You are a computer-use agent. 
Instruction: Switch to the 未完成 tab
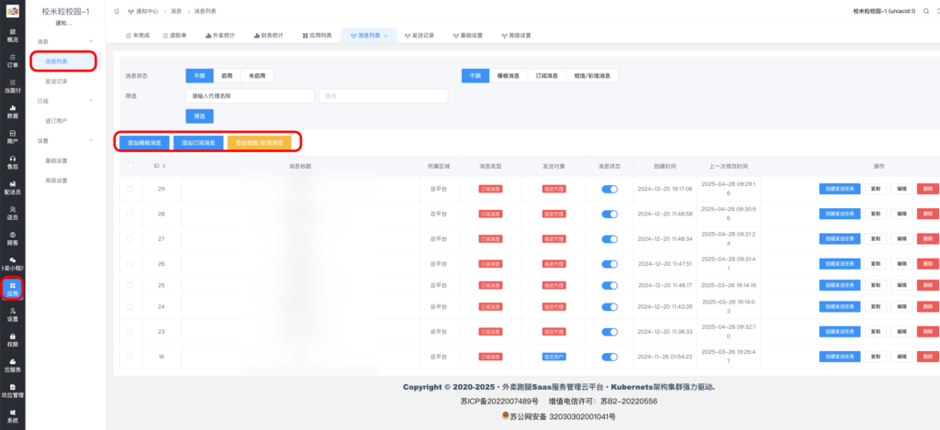pos(138,36)
